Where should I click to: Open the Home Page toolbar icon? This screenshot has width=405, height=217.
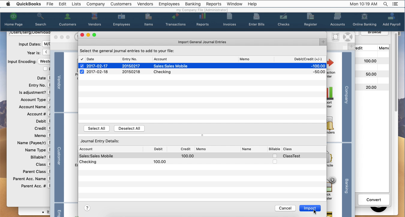[13, 19]
